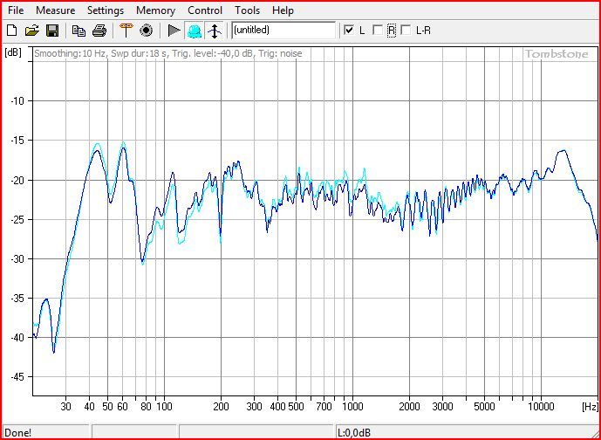Open the Help menu

283,10
